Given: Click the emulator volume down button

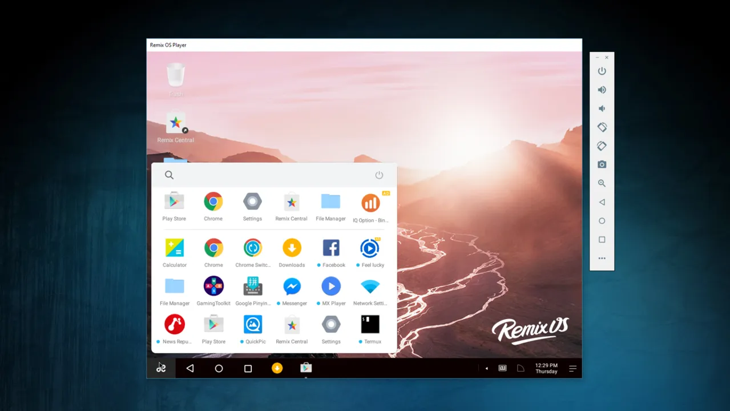Looking at the screenshot, I should click(602, 108).
